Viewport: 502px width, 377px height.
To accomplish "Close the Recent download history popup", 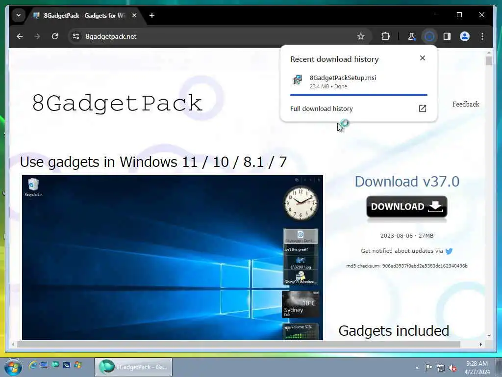I will pos(423,58).
